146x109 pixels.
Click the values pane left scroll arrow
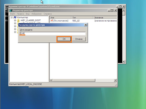pyautogui.click(x=51, y=80)
